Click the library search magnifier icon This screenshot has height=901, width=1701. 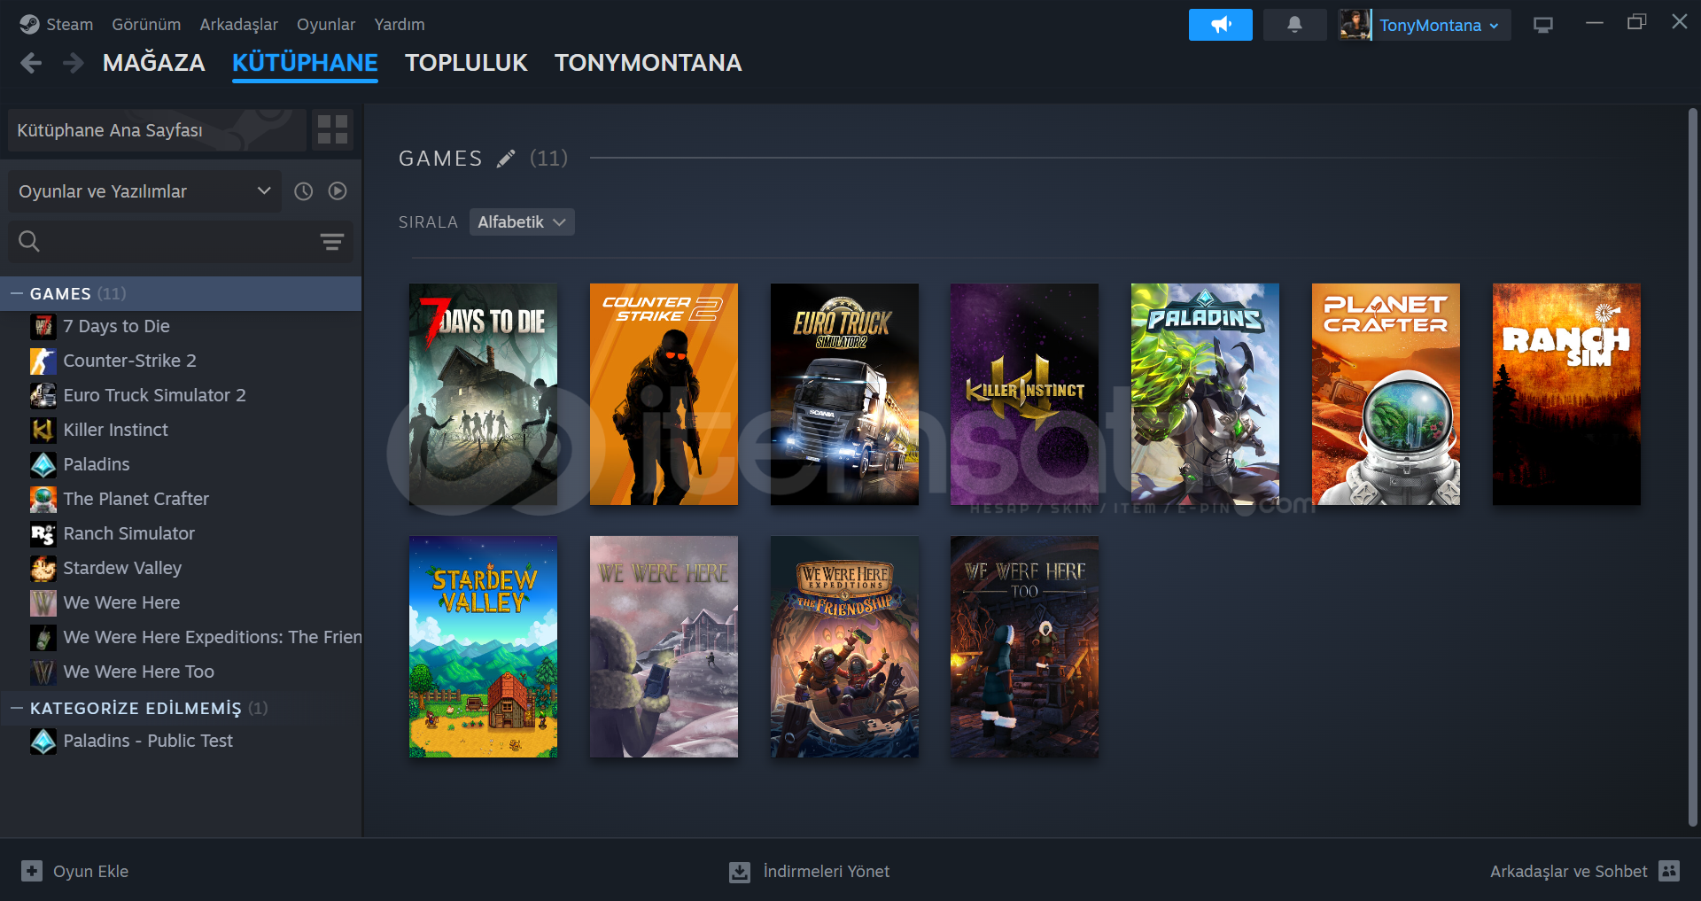coord(29,241)
